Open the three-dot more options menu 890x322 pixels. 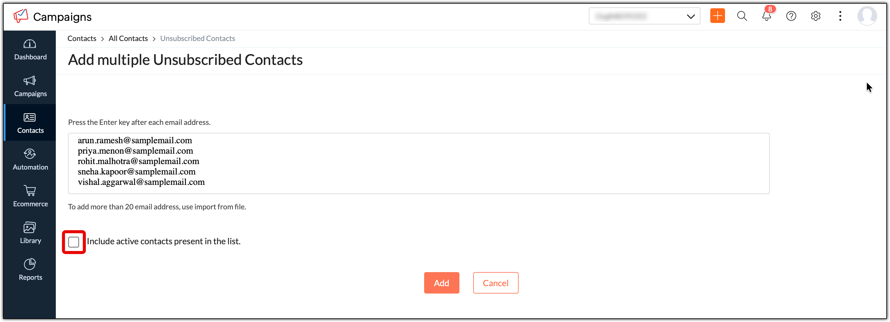click(840, 16)
